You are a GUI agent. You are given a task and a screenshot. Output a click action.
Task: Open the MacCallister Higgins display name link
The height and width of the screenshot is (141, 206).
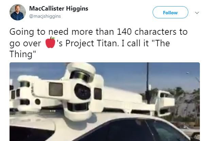click(58, 9)
